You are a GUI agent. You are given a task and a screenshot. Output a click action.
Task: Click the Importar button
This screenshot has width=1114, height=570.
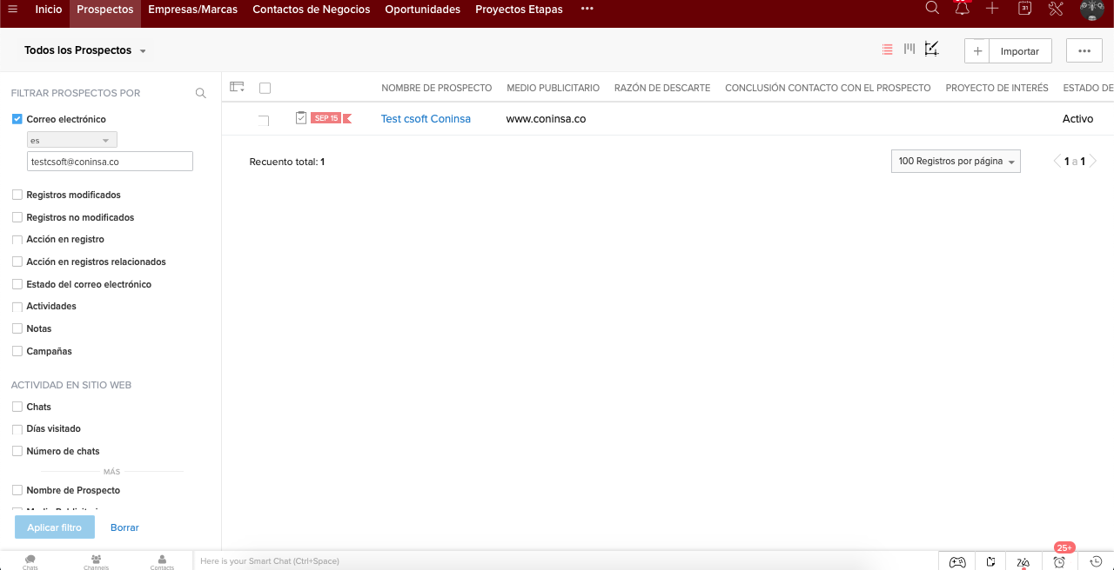[1019, 51]
